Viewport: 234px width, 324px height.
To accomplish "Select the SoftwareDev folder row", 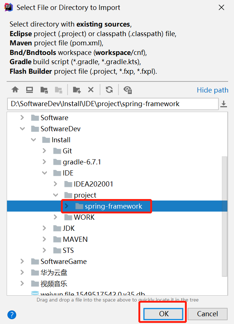I will [x=117, y=129].
